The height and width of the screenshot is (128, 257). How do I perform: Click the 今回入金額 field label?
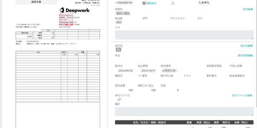tap(236, 66)
